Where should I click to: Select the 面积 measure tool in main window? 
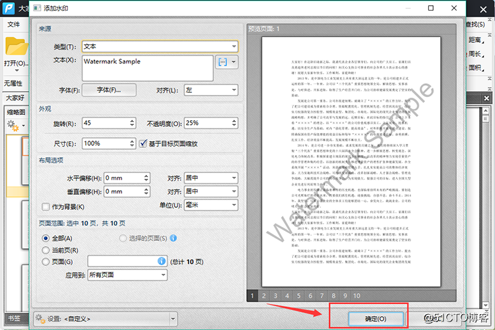(475, 67)
